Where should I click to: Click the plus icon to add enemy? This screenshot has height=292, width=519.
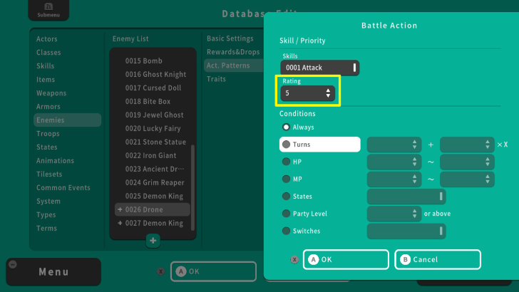153,241
